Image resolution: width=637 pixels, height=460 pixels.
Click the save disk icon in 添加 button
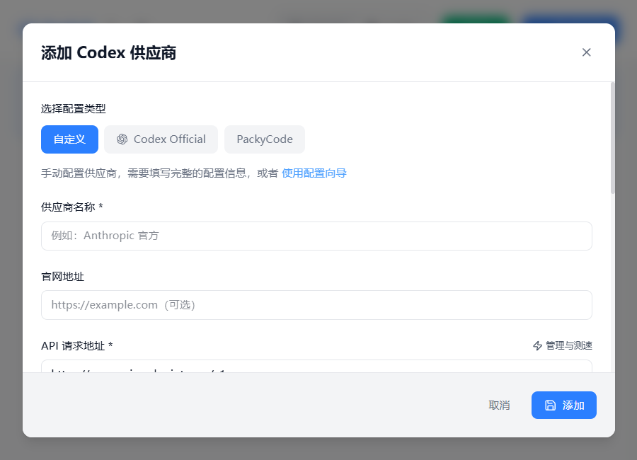550,406
